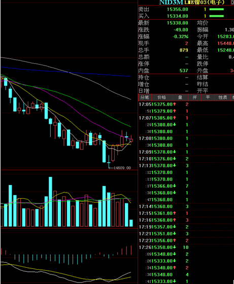Click the 分笔 column header
The image size is (234, 284).
(x=145, y=97)
